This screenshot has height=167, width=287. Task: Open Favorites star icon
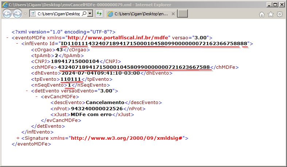[271, 14]
